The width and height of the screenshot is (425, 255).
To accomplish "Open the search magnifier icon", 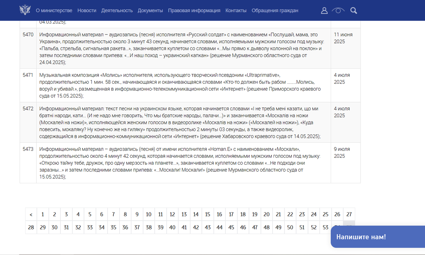I will (354, 11).
